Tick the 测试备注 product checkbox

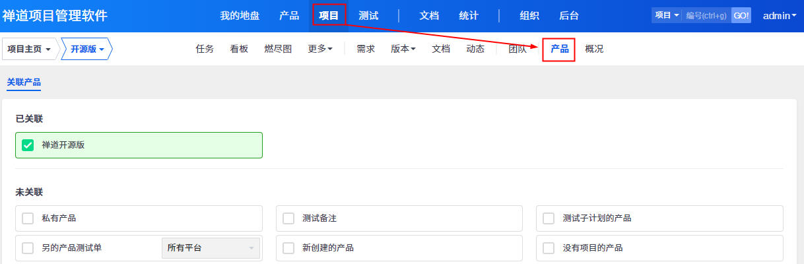pyautogui.click(x=288, y=218)
